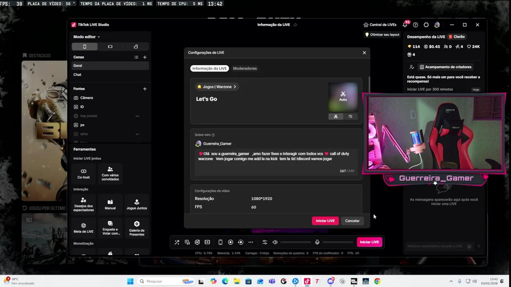Open the three-dots more options menu

[x=251, y=242]
